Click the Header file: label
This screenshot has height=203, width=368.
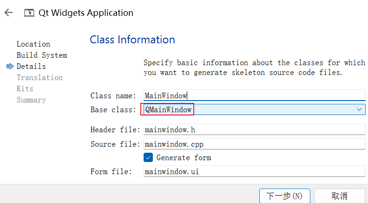(115, 129)
